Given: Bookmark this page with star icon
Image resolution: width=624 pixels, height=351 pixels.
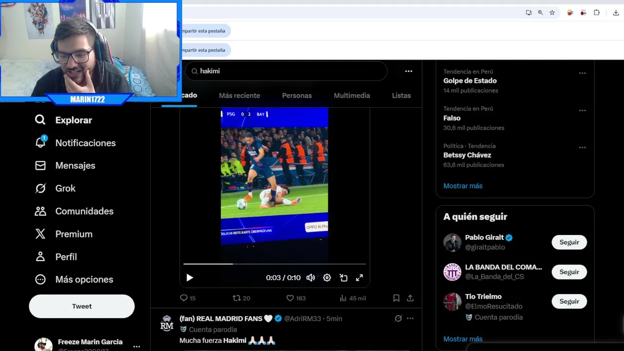Looking at the screenshot, I should [552, 13].
